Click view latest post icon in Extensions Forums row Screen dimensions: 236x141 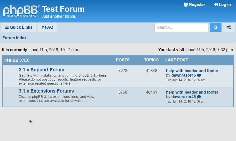(x=199, y=97)
